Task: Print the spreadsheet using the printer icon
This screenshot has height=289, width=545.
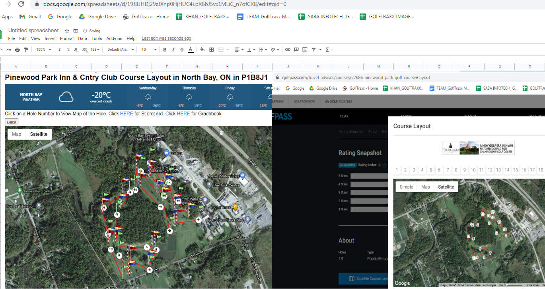Action: click(17, 50)
